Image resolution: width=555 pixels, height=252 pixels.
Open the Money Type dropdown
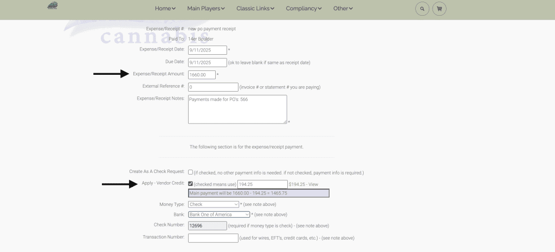[214, 204]
